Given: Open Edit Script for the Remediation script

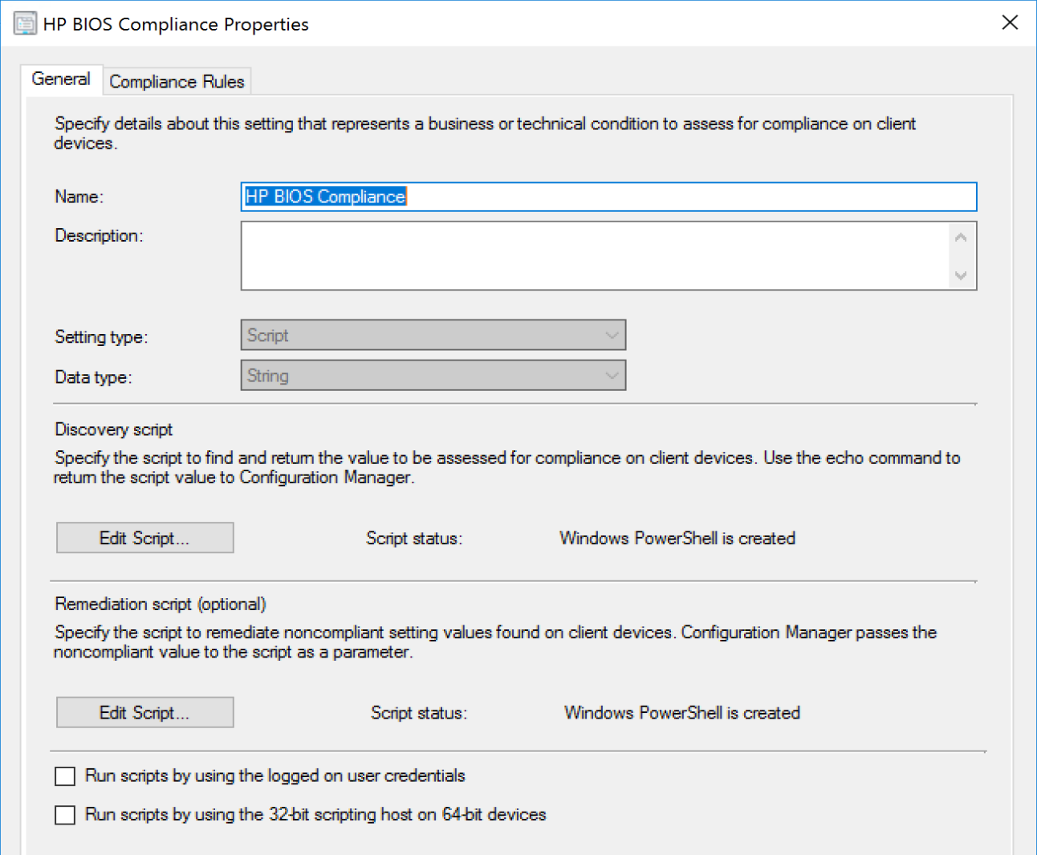Looking at the screenshot, I should [x=144, y=713].
